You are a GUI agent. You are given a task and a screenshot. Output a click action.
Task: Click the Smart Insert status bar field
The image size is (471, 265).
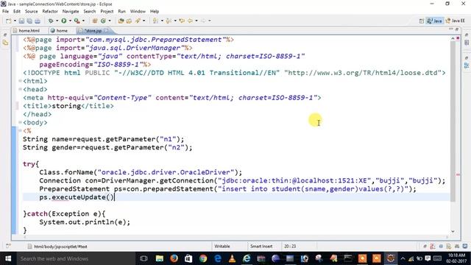(x=261, y=247)
